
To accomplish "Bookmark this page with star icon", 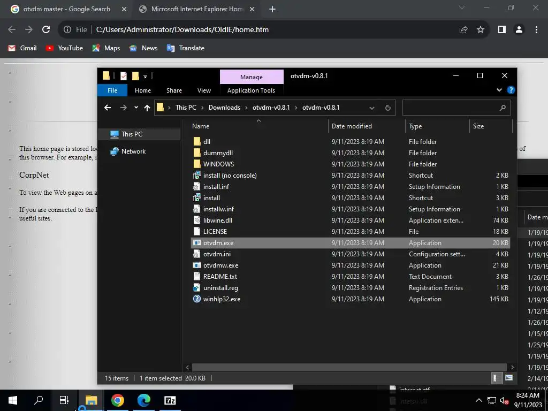I will [481, 30].
